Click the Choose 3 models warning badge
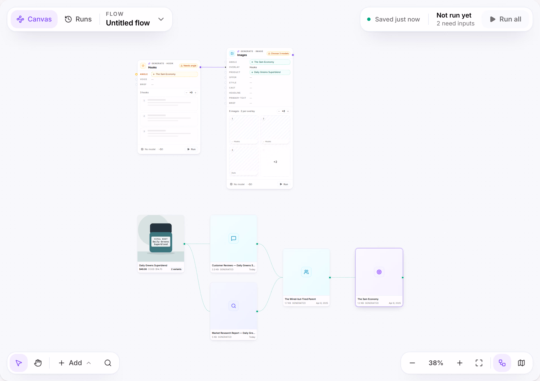This screenshot has width=540, height=381. tap(278, 54)
